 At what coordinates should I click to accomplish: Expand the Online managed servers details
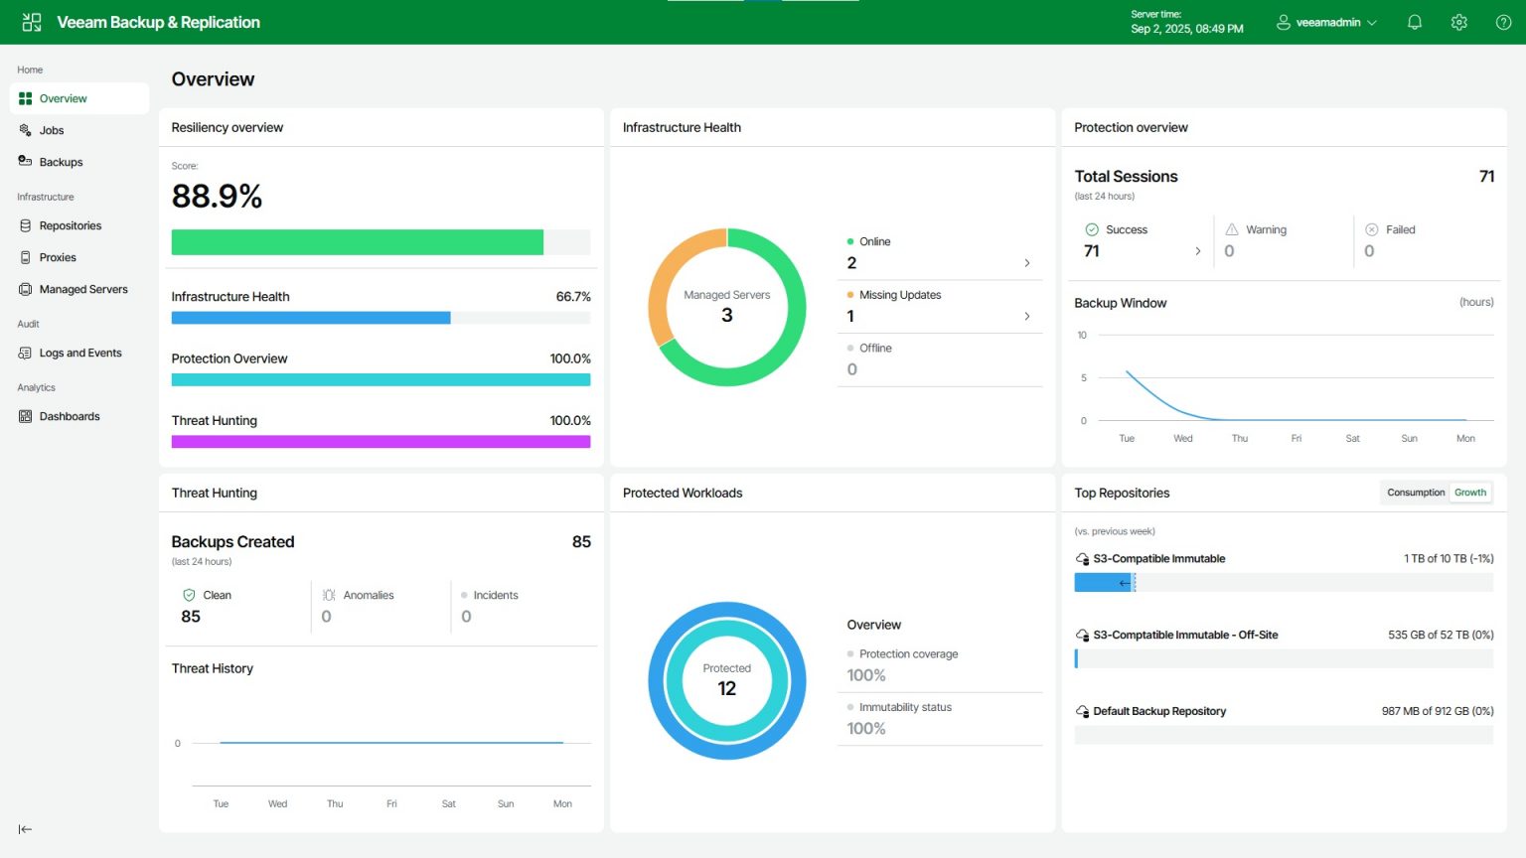tap(1027, 263)
